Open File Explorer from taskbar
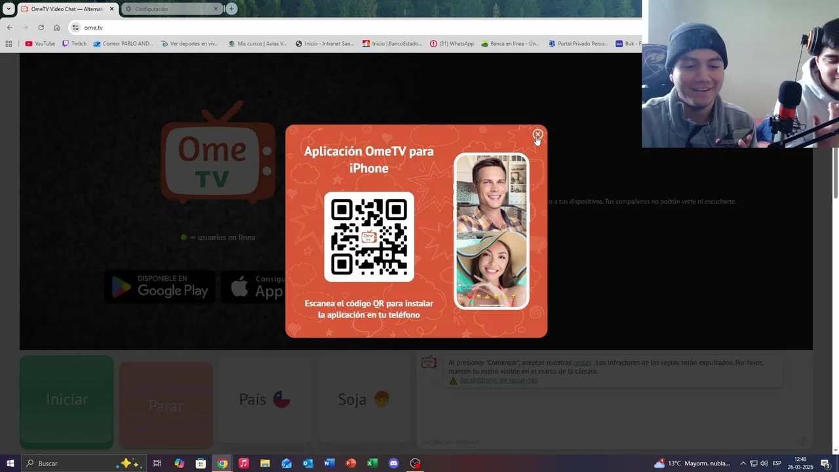The image size is (839, 472). (265, 463)
